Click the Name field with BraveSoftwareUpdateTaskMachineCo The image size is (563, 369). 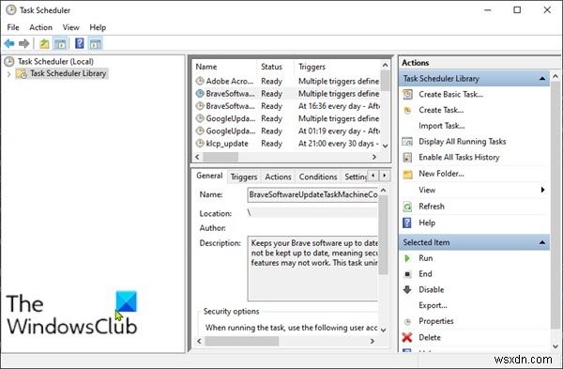312,194
